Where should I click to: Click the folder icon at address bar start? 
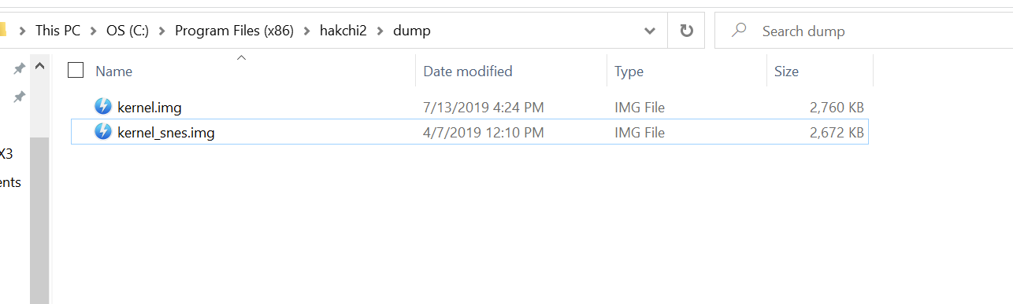[2, 31]
